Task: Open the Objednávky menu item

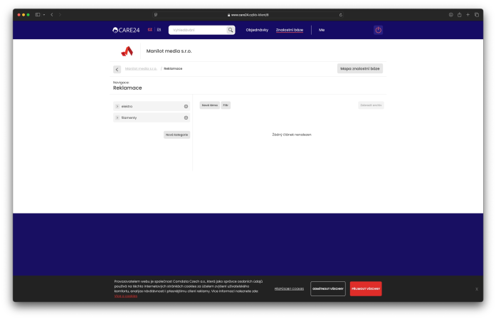Action: (x=257, y=30)
